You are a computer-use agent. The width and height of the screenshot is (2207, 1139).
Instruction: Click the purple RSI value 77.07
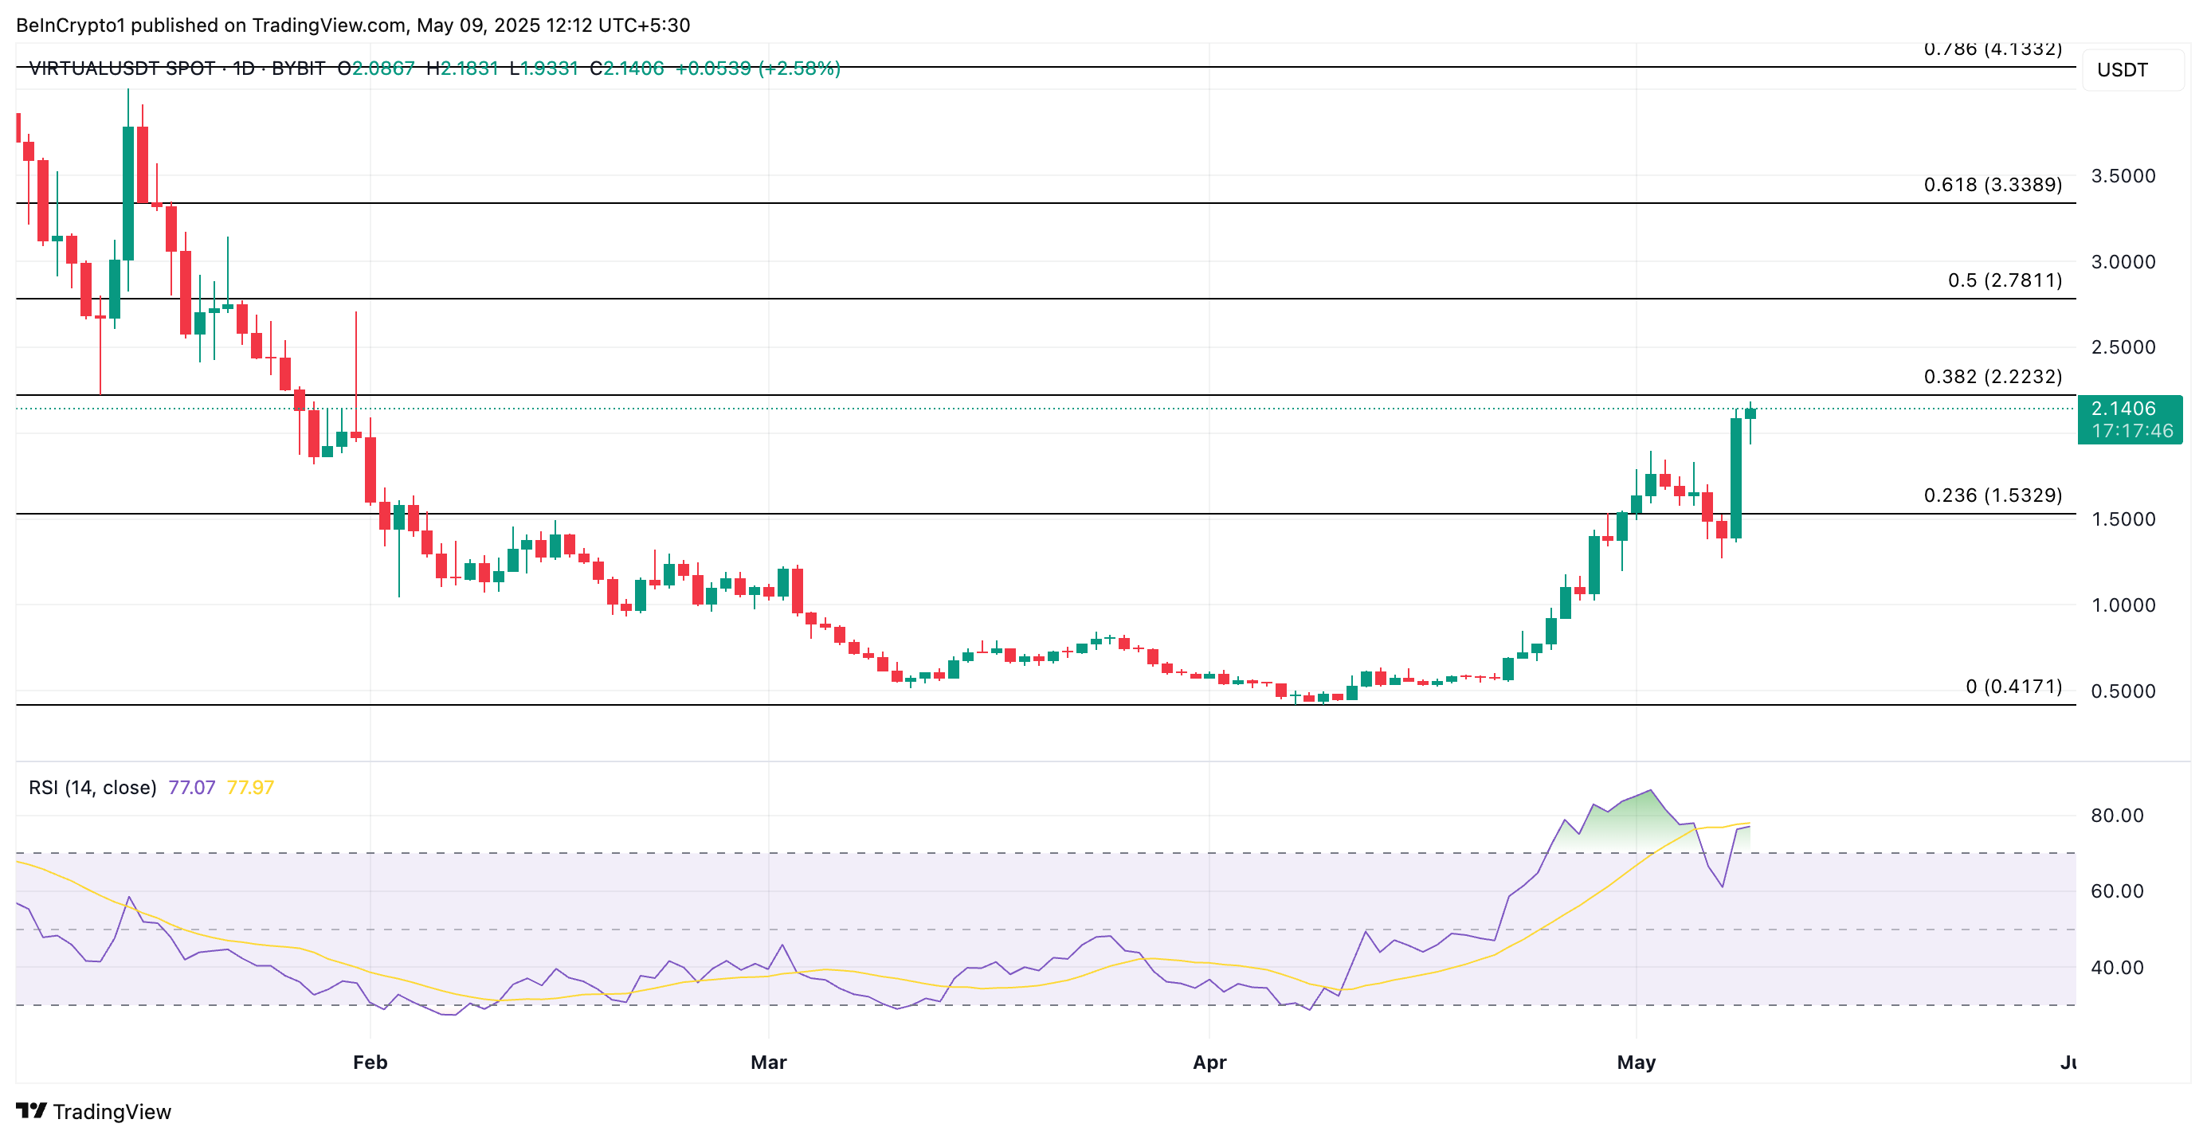[x=191, y=787]
